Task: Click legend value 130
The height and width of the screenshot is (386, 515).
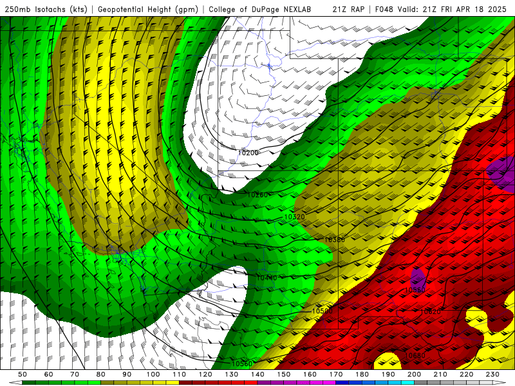Action: (x=232, y=374)
